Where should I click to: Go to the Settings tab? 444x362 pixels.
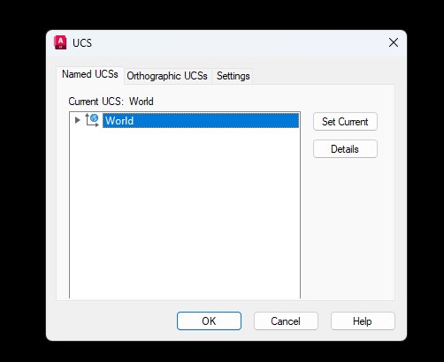coord(233,76)
